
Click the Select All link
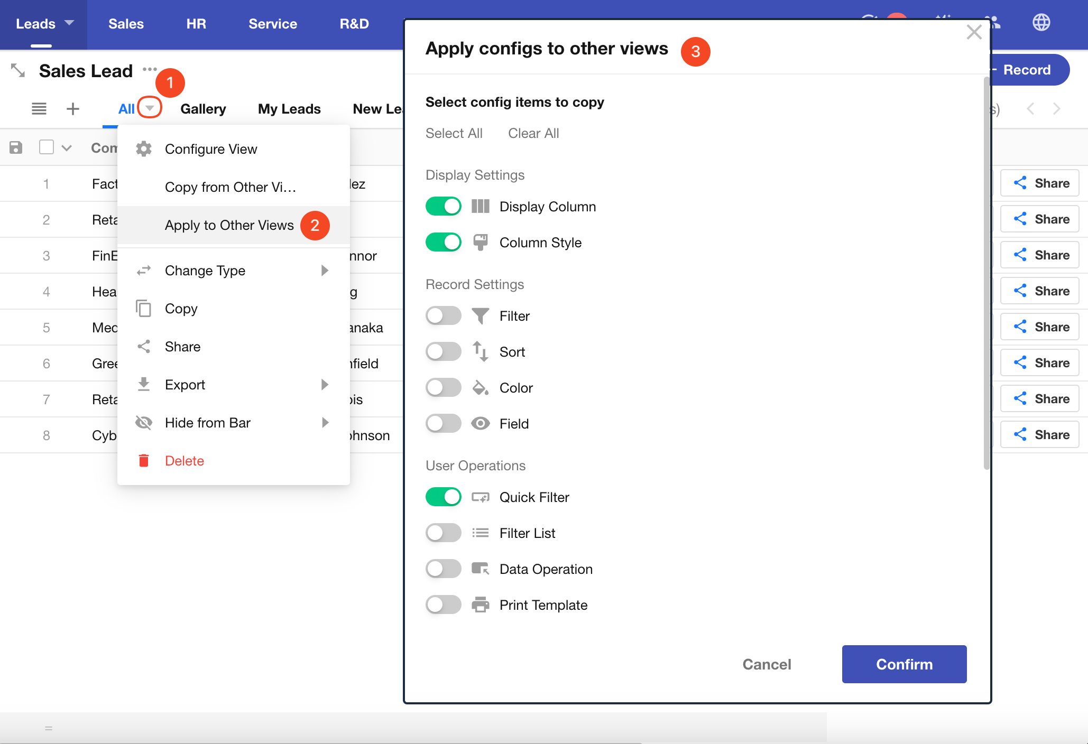pos(454,133)
